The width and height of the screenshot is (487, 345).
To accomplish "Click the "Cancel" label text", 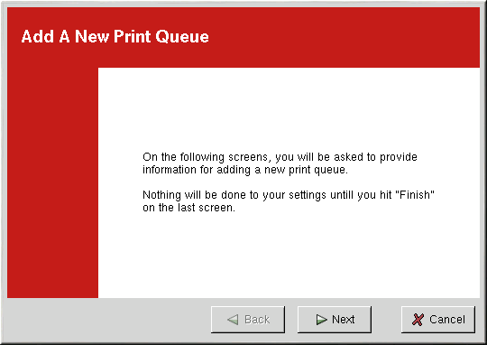I will 447,320.
